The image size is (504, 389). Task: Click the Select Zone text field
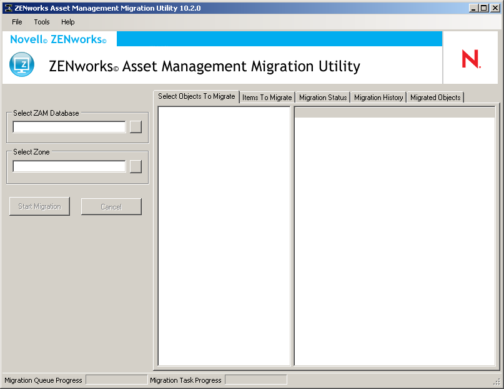point(69,166)
